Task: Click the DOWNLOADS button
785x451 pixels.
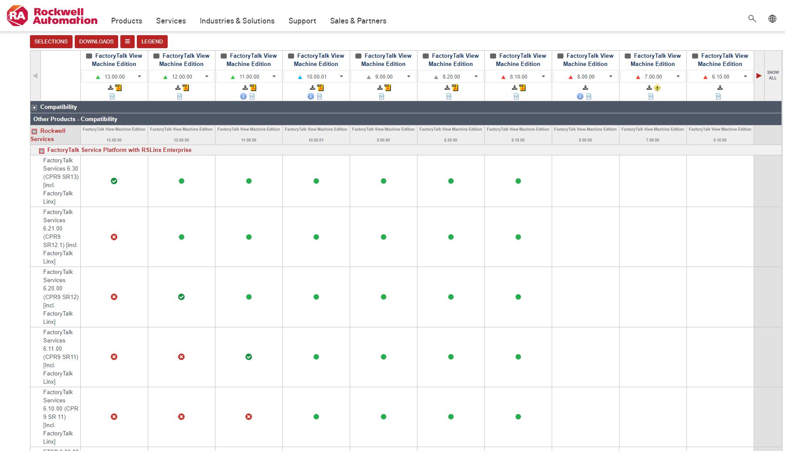Action: click(x=96, y=42)
